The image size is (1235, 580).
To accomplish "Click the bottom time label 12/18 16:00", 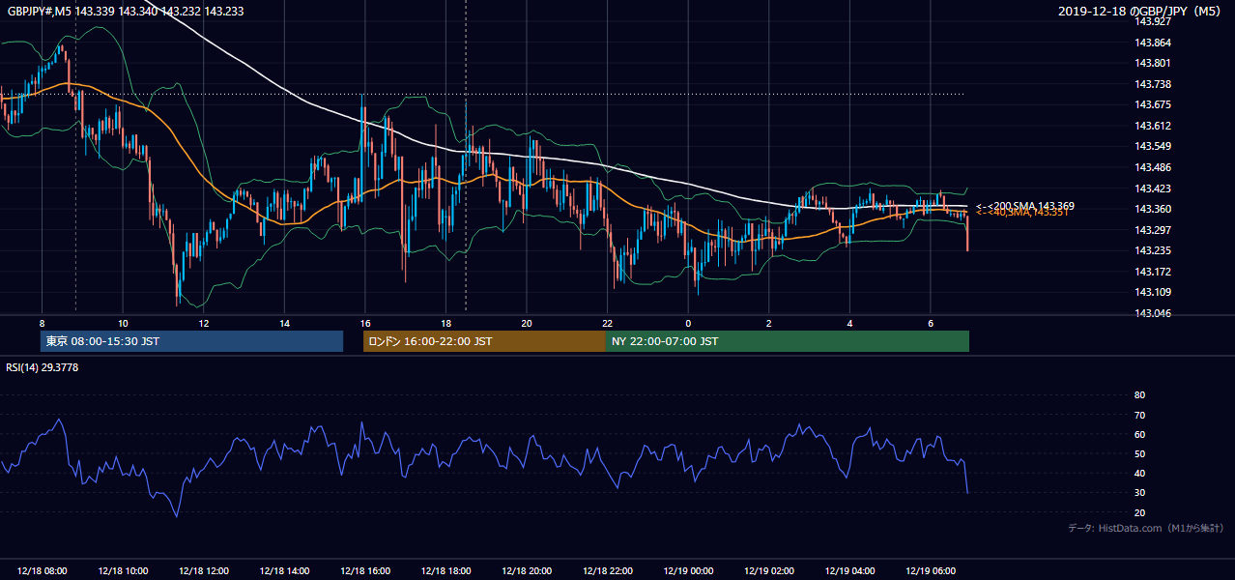I will [x=365, y=571].
